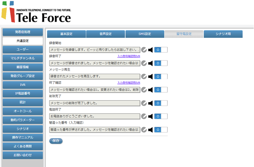Play speaker icon for 終了確認 row
254x167 pixels.
coord(150,90)
